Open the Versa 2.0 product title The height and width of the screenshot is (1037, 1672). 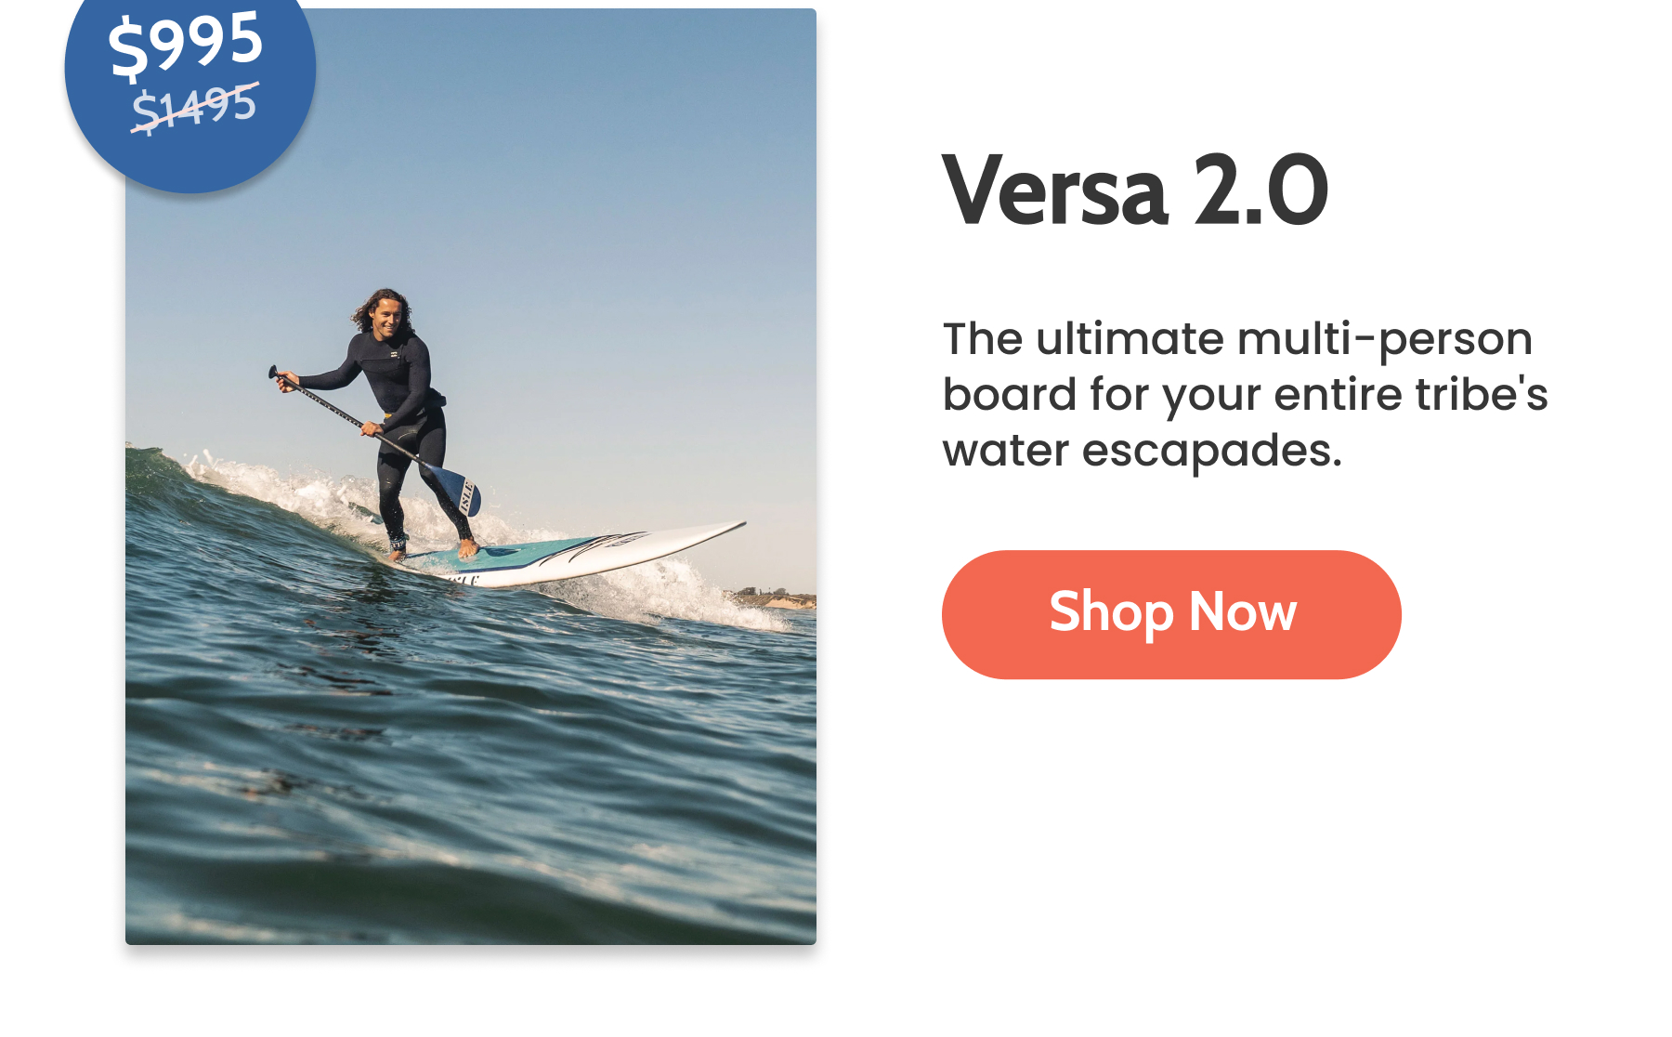coord(1136,190)
